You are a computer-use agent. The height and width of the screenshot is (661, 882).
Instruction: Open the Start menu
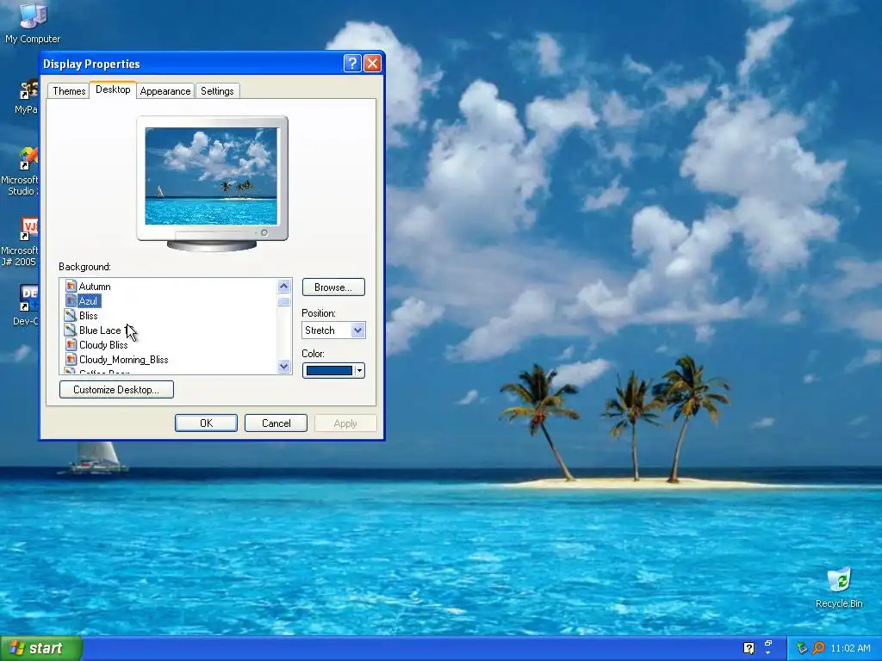click(x=41, y=648)
